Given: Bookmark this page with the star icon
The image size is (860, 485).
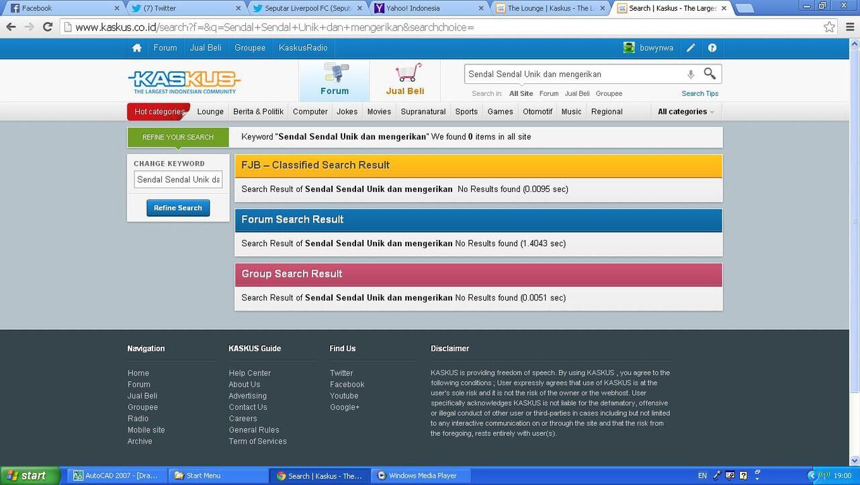Looking at the screenshot, I should [x=830, y=27].
